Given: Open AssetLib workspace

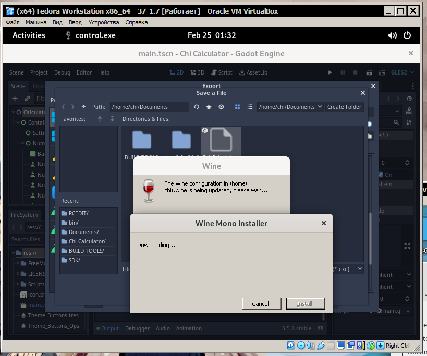Looking at the screenshot, I should pos(253,72).
